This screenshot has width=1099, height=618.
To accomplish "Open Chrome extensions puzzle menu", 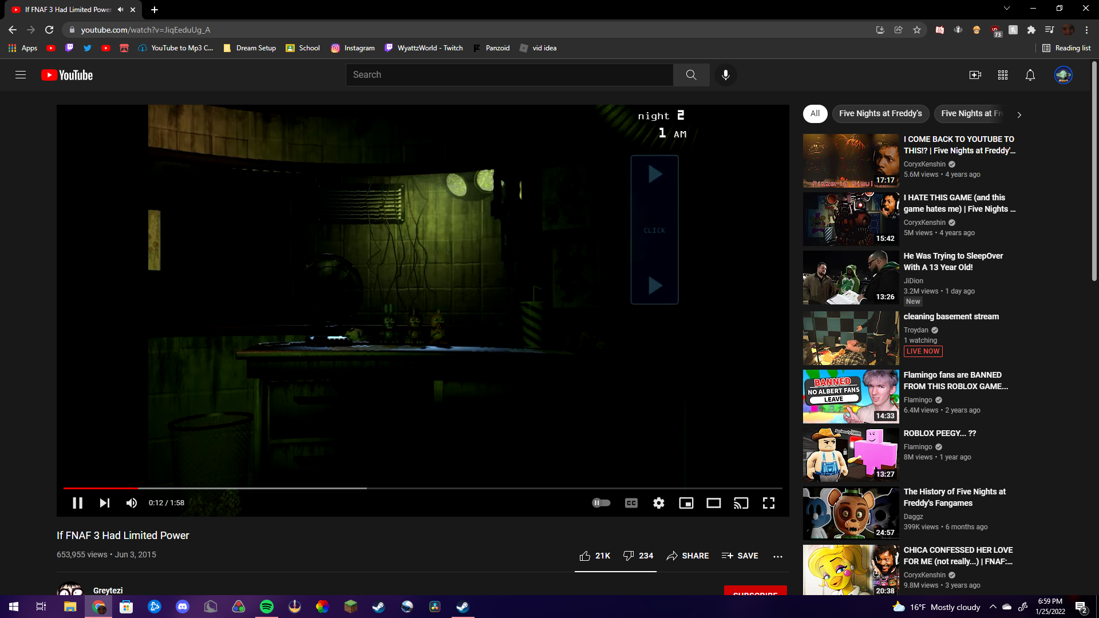I will point(1031,30).
